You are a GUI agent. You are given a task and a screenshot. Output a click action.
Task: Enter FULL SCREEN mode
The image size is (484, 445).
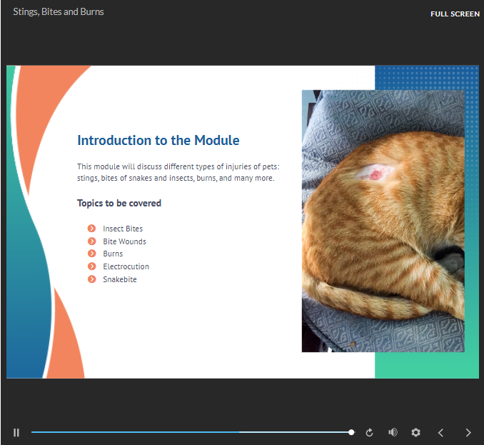455,14
